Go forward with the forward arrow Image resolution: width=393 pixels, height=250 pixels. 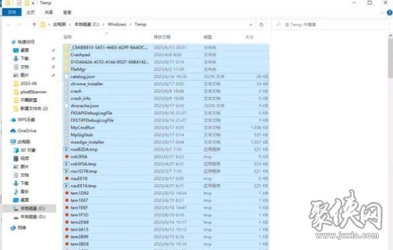click(x=19, y=25)
